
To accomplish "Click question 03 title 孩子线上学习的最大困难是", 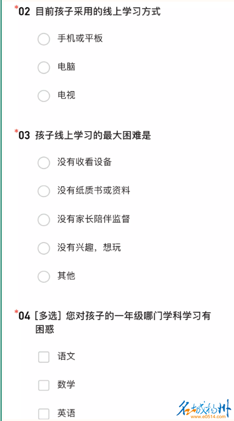I will click(x=93, y=136).
